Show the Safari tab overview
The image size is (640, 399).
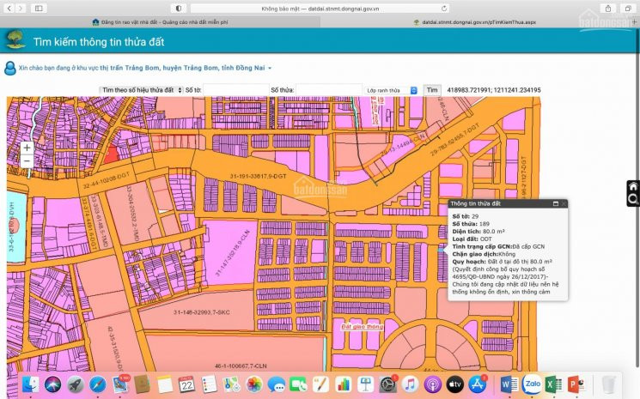point(627,8)
